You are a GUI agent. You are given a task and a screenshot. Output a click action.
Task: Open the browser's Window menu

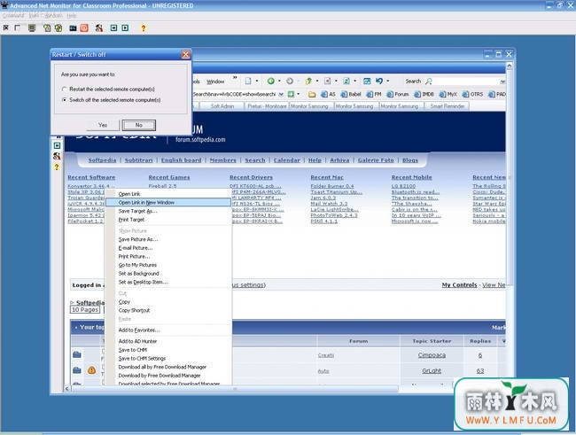[x=215, y=82]
